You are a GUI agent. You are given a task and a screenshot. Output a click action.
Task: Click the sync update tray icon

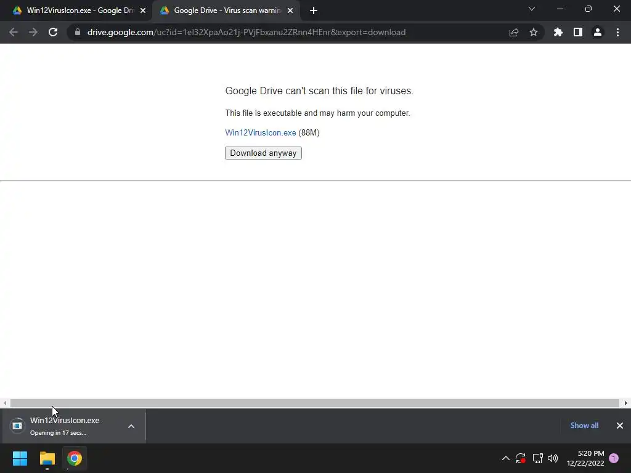pos(520,458)
